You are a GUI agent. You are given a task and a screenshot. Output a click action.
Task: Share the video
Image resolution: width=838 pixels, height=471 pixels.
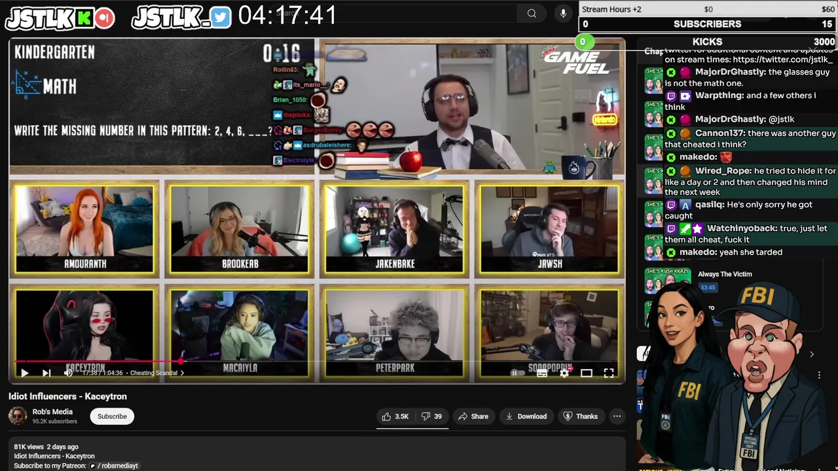point(473,416)
